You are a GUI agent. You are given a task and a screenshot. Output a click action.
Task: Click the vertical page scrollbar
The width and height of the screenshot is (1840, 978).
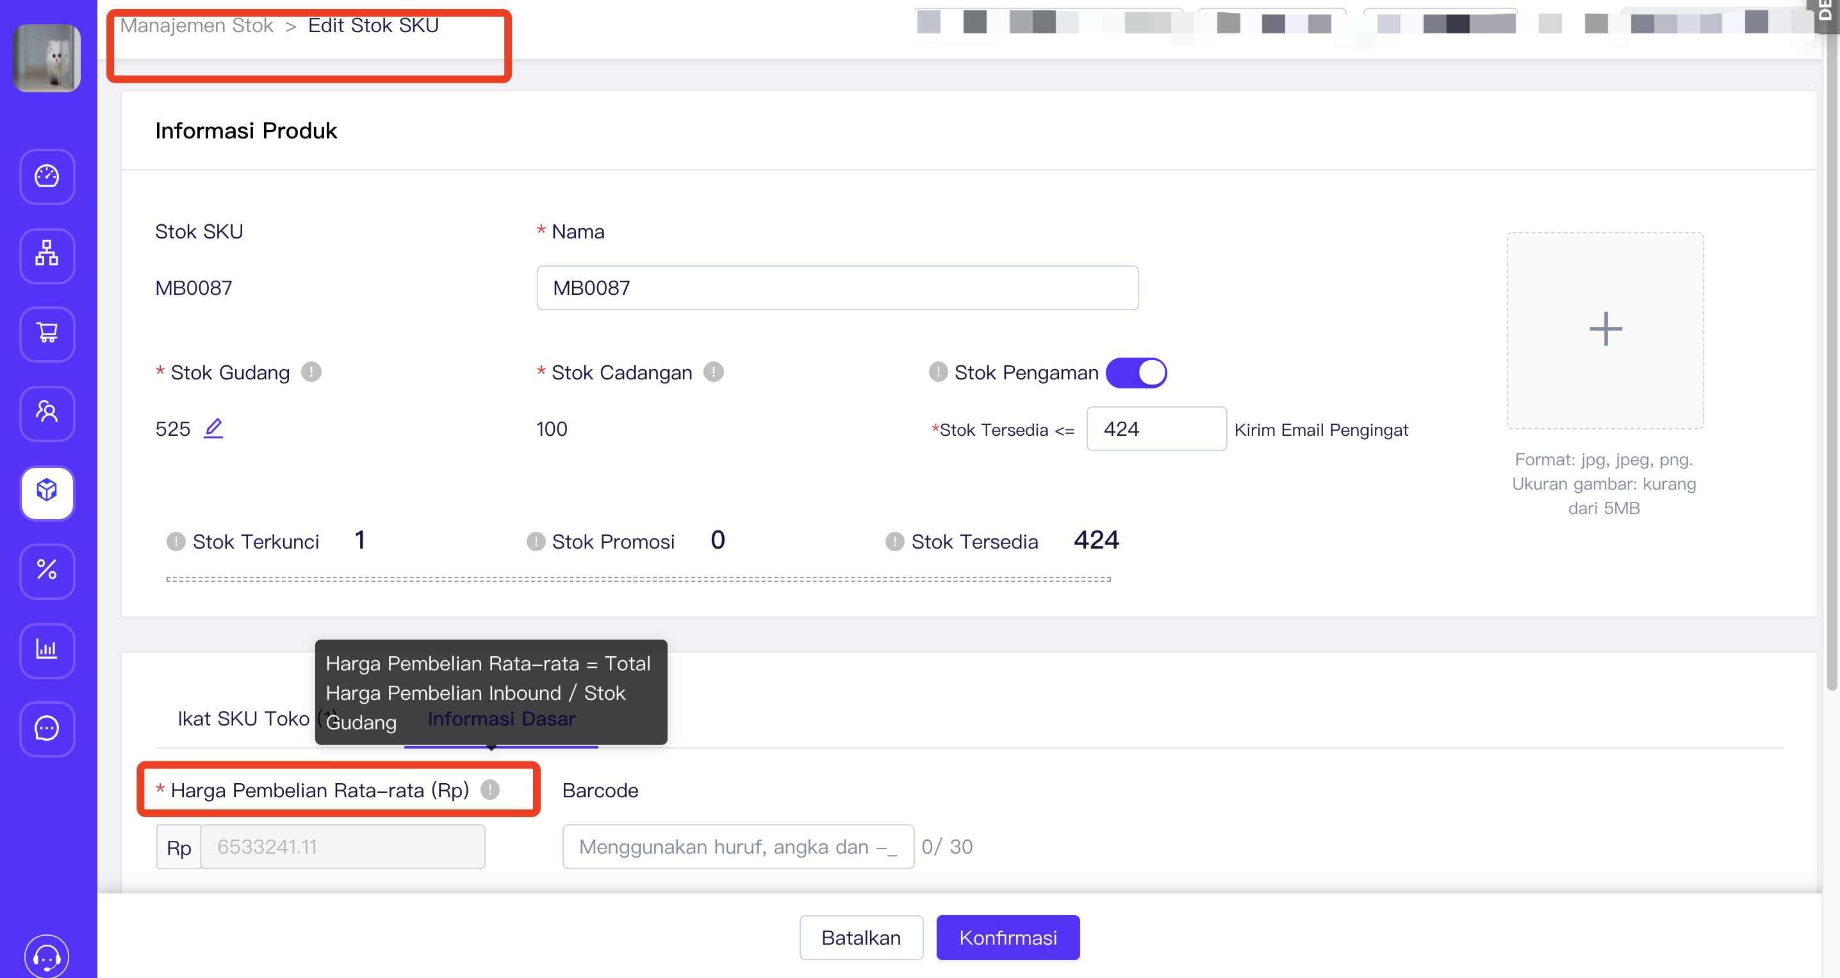pyautogui.click(x=1831, y=357)
